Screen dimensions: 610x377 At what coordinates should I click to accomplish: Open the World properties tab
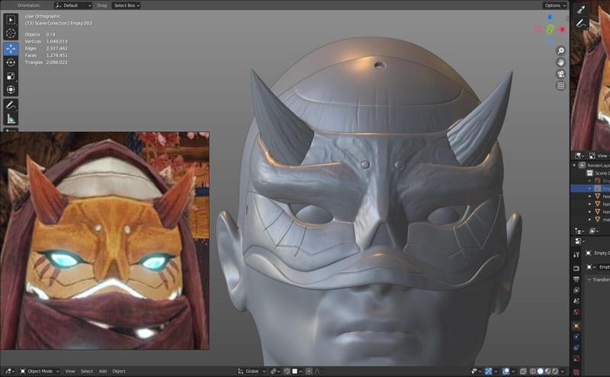pos(576,312)
